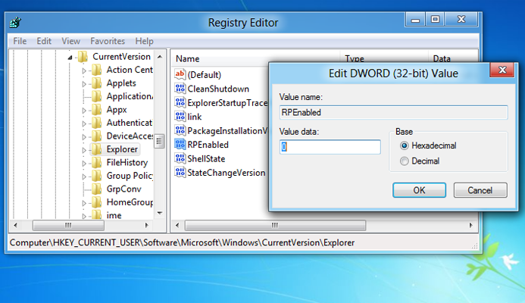Click the value list horizontal scrollbar thumb

(275, 225)
